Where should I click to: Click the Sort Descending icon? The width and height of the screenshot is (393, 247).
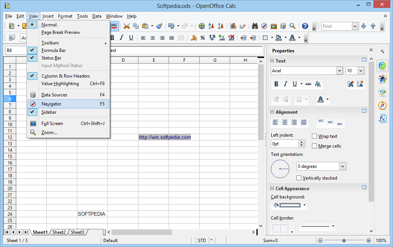221,26
